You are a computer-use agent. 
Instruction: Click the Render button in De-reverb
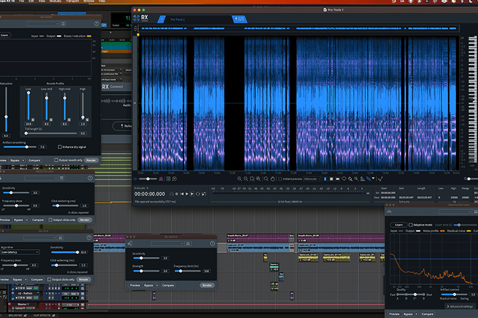(x=91, y=160)
